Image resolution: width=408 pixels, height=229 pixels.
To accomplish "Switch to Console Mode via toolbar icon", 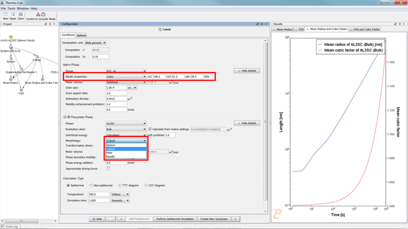I will tap(41, 15).
